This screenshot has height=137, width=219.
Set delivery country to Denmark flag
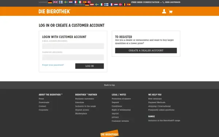(120, 4)
